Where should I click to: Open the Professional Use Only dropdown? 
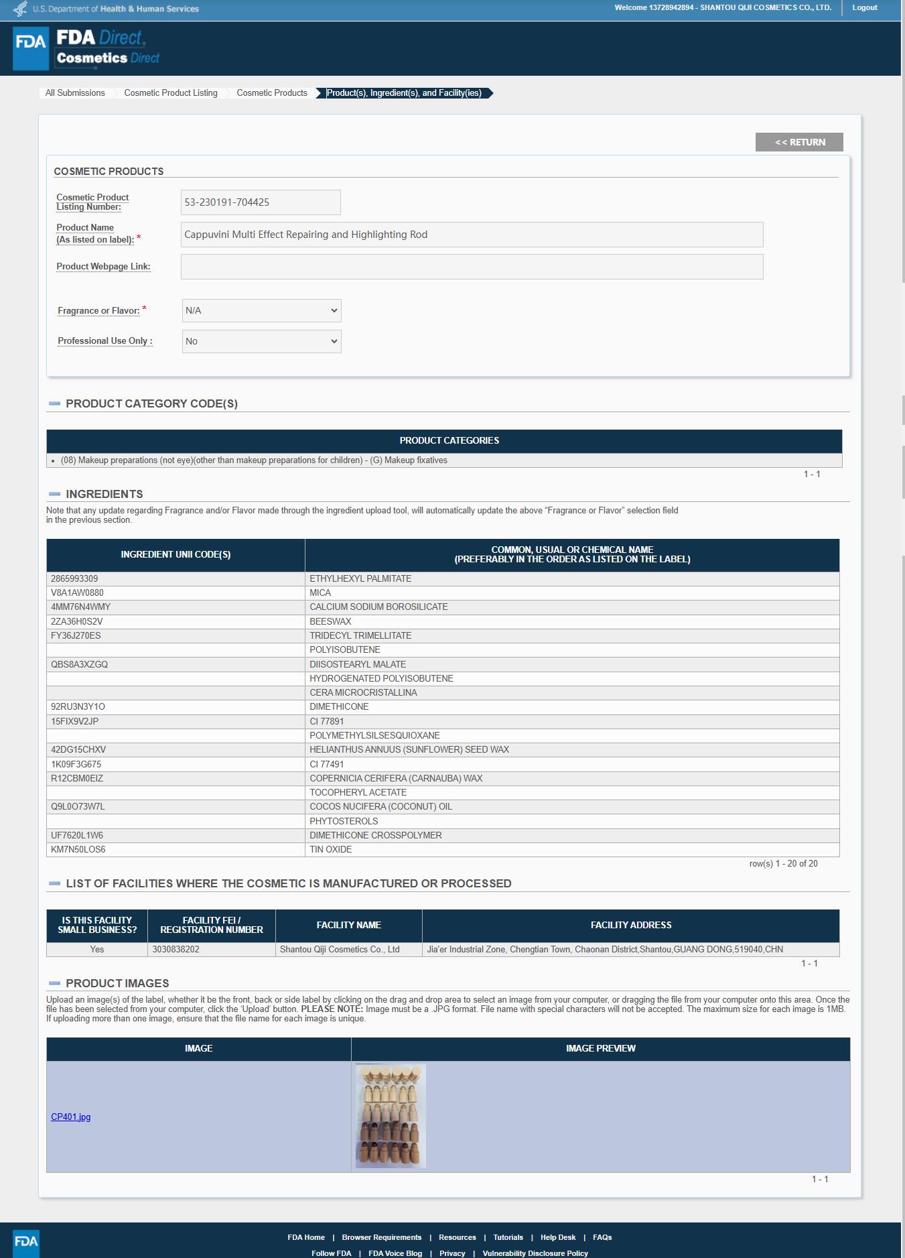[x=261, y=341]
